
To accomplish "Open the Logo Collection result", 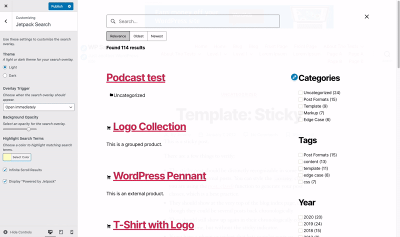I will [149, 127].
